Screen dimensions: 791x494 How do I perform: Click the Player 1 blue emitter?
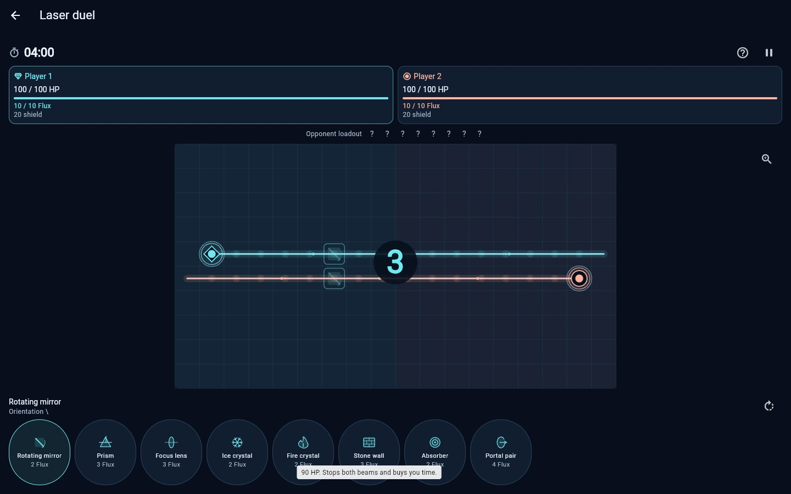pyautogui.click(x=211, y=254)
